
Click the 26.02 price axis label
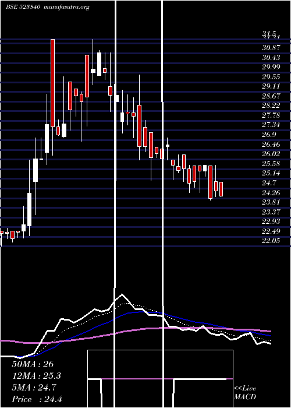pyautogui.click(x=271, y=153)
